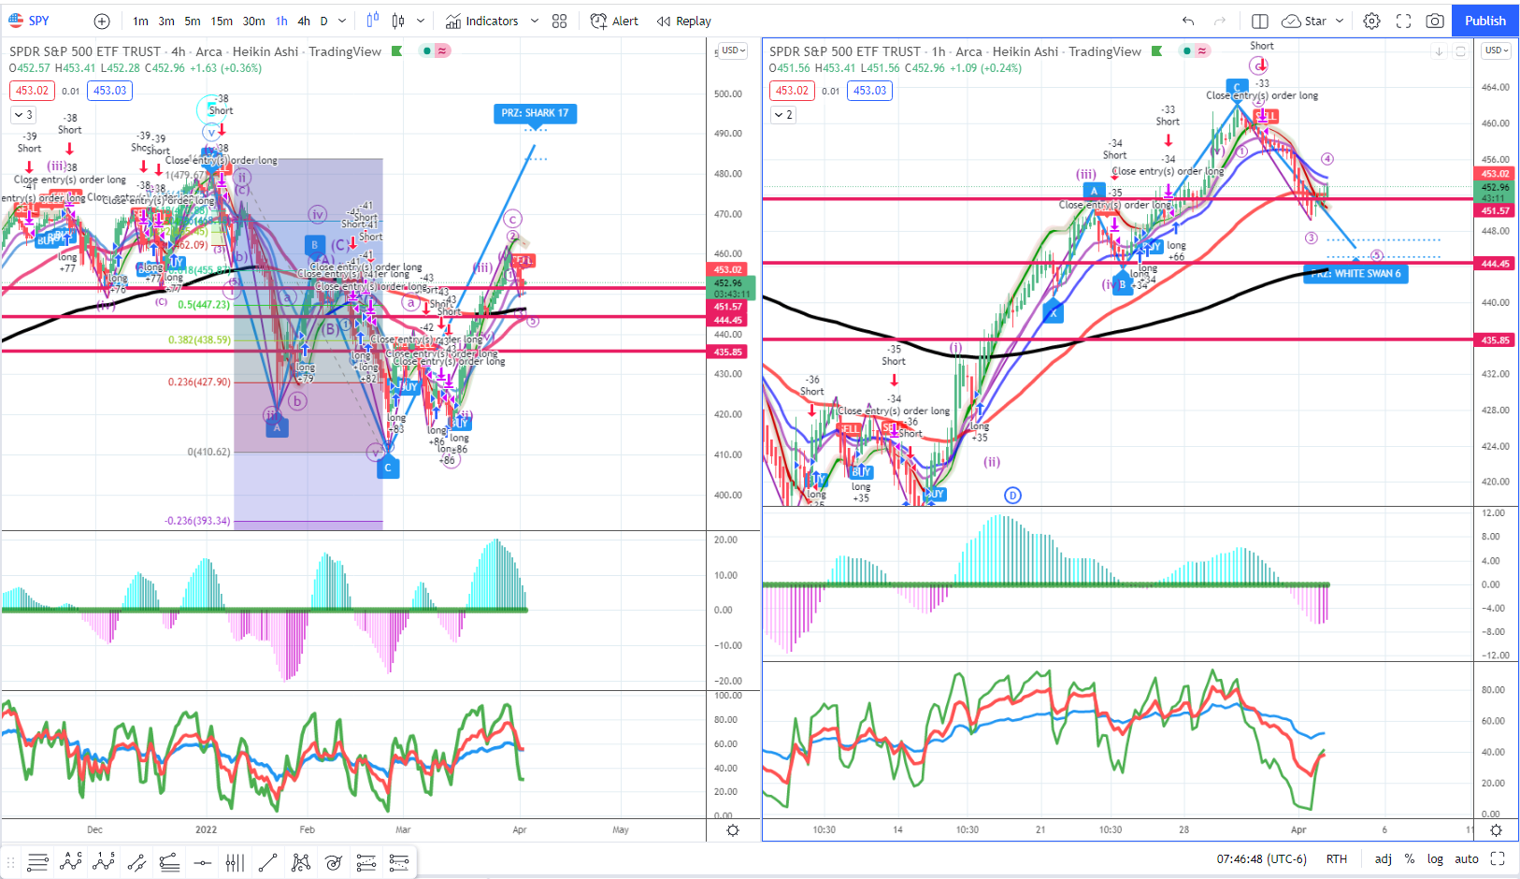Select the trend-based Fib extension tool
The image size is (1520, 879).
click(366, 862)
